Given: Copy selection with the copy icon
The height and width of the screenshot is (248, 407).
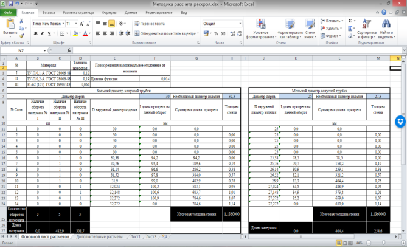Looking at the screenshot, I should click(x=21, y=29).
